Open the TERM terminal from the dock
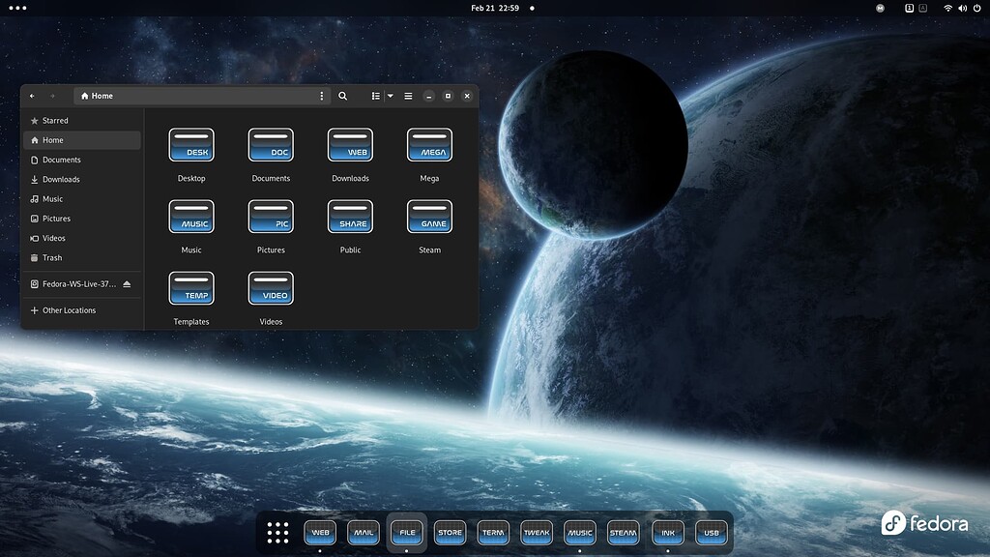Screen dimensions: 990x557 tap(493, 533)
